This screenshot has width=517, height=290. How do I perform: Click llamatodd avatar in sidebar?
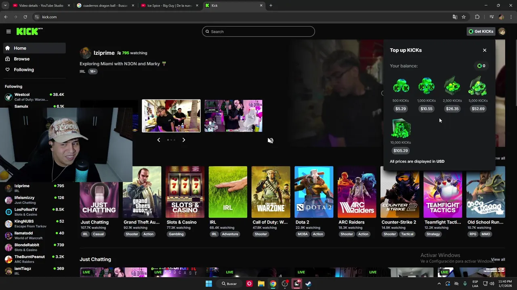click(8, 235)
